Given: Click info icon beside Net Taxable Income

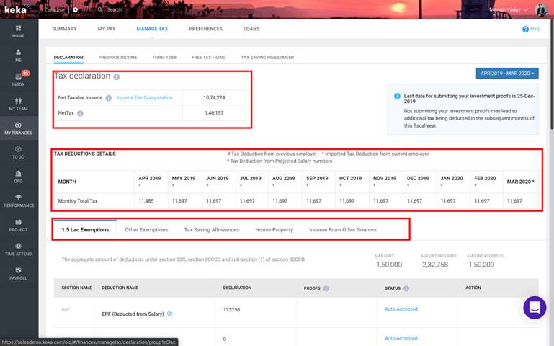Looking at the screenshot, I should (x=109, y=98).
